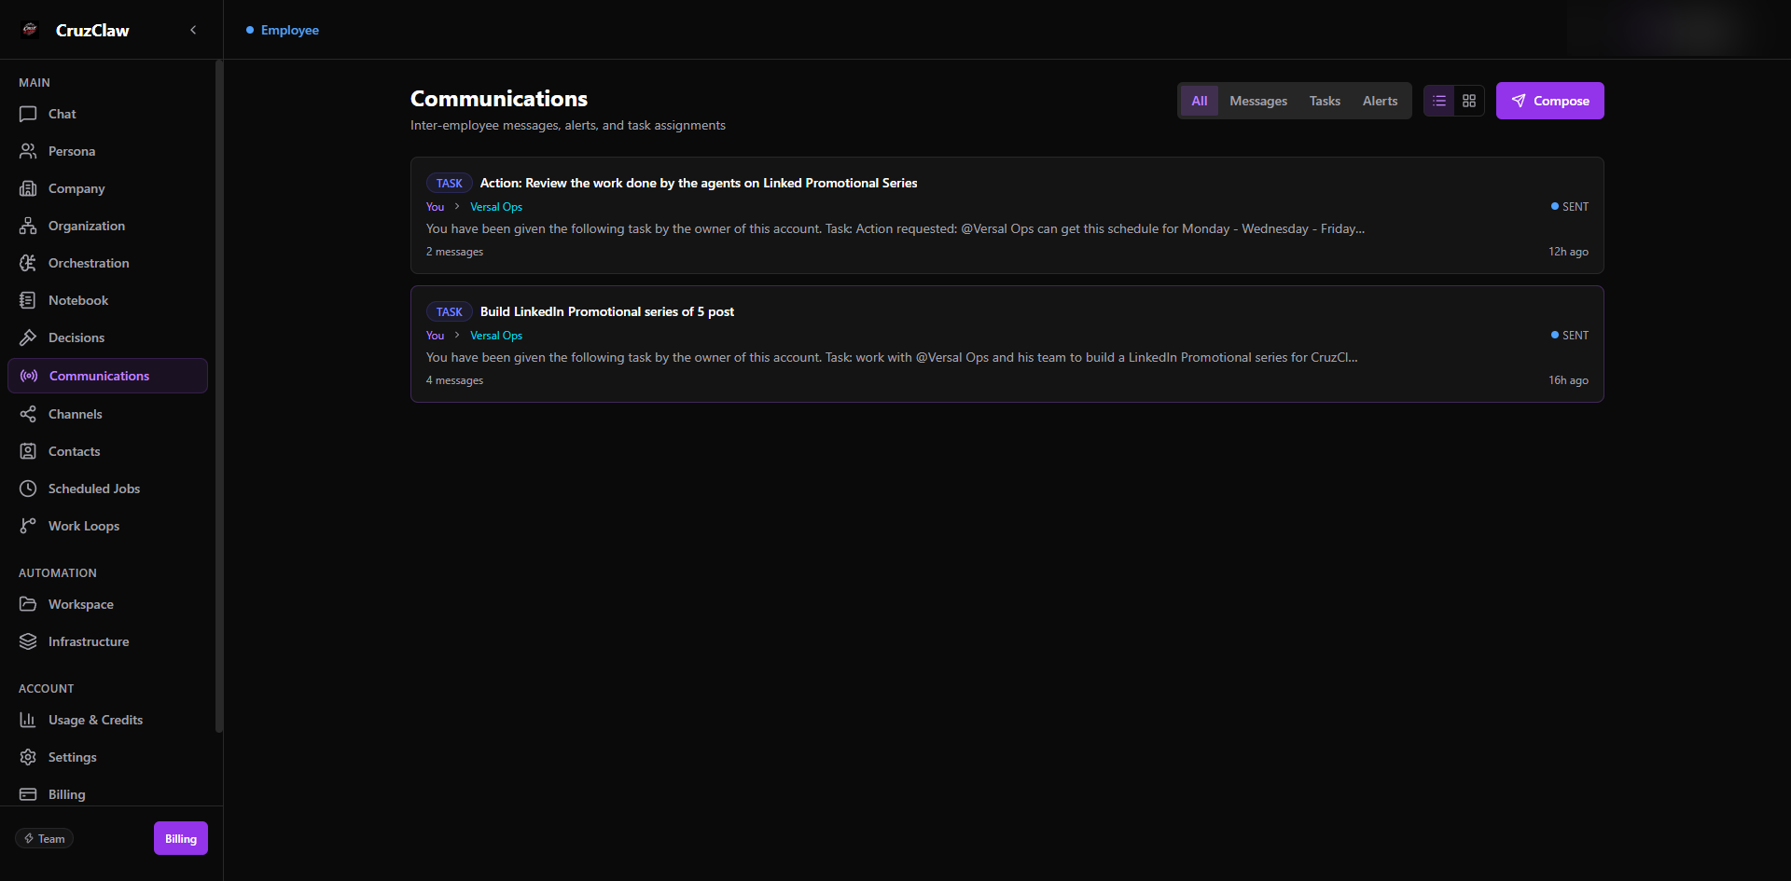Screen dimensions: 1791x881
Task: Open the Contacts icon
Action: click(28, 451)
